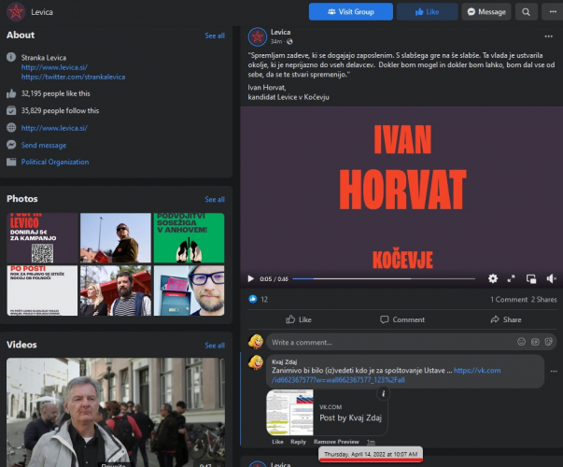Like the Levica page
The height and width of the screenshot is (467, 563).
[x=427, y=12]
